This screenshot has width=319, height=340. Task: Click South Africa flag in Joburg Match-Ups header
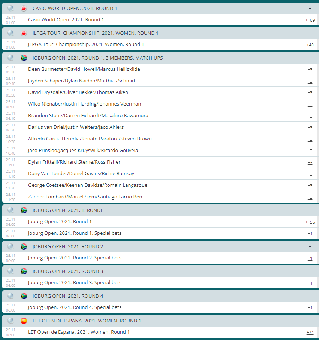tap(24, 58)
